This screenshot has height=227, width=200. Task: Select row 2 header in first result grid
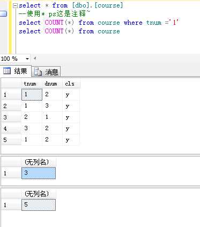tap(11, 106)
